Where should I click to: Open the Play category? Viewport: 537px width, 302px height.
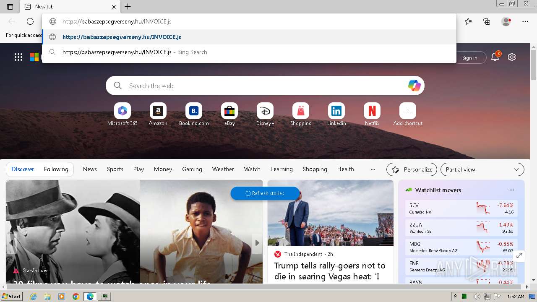pyautogui.click(x=138, y=169)
